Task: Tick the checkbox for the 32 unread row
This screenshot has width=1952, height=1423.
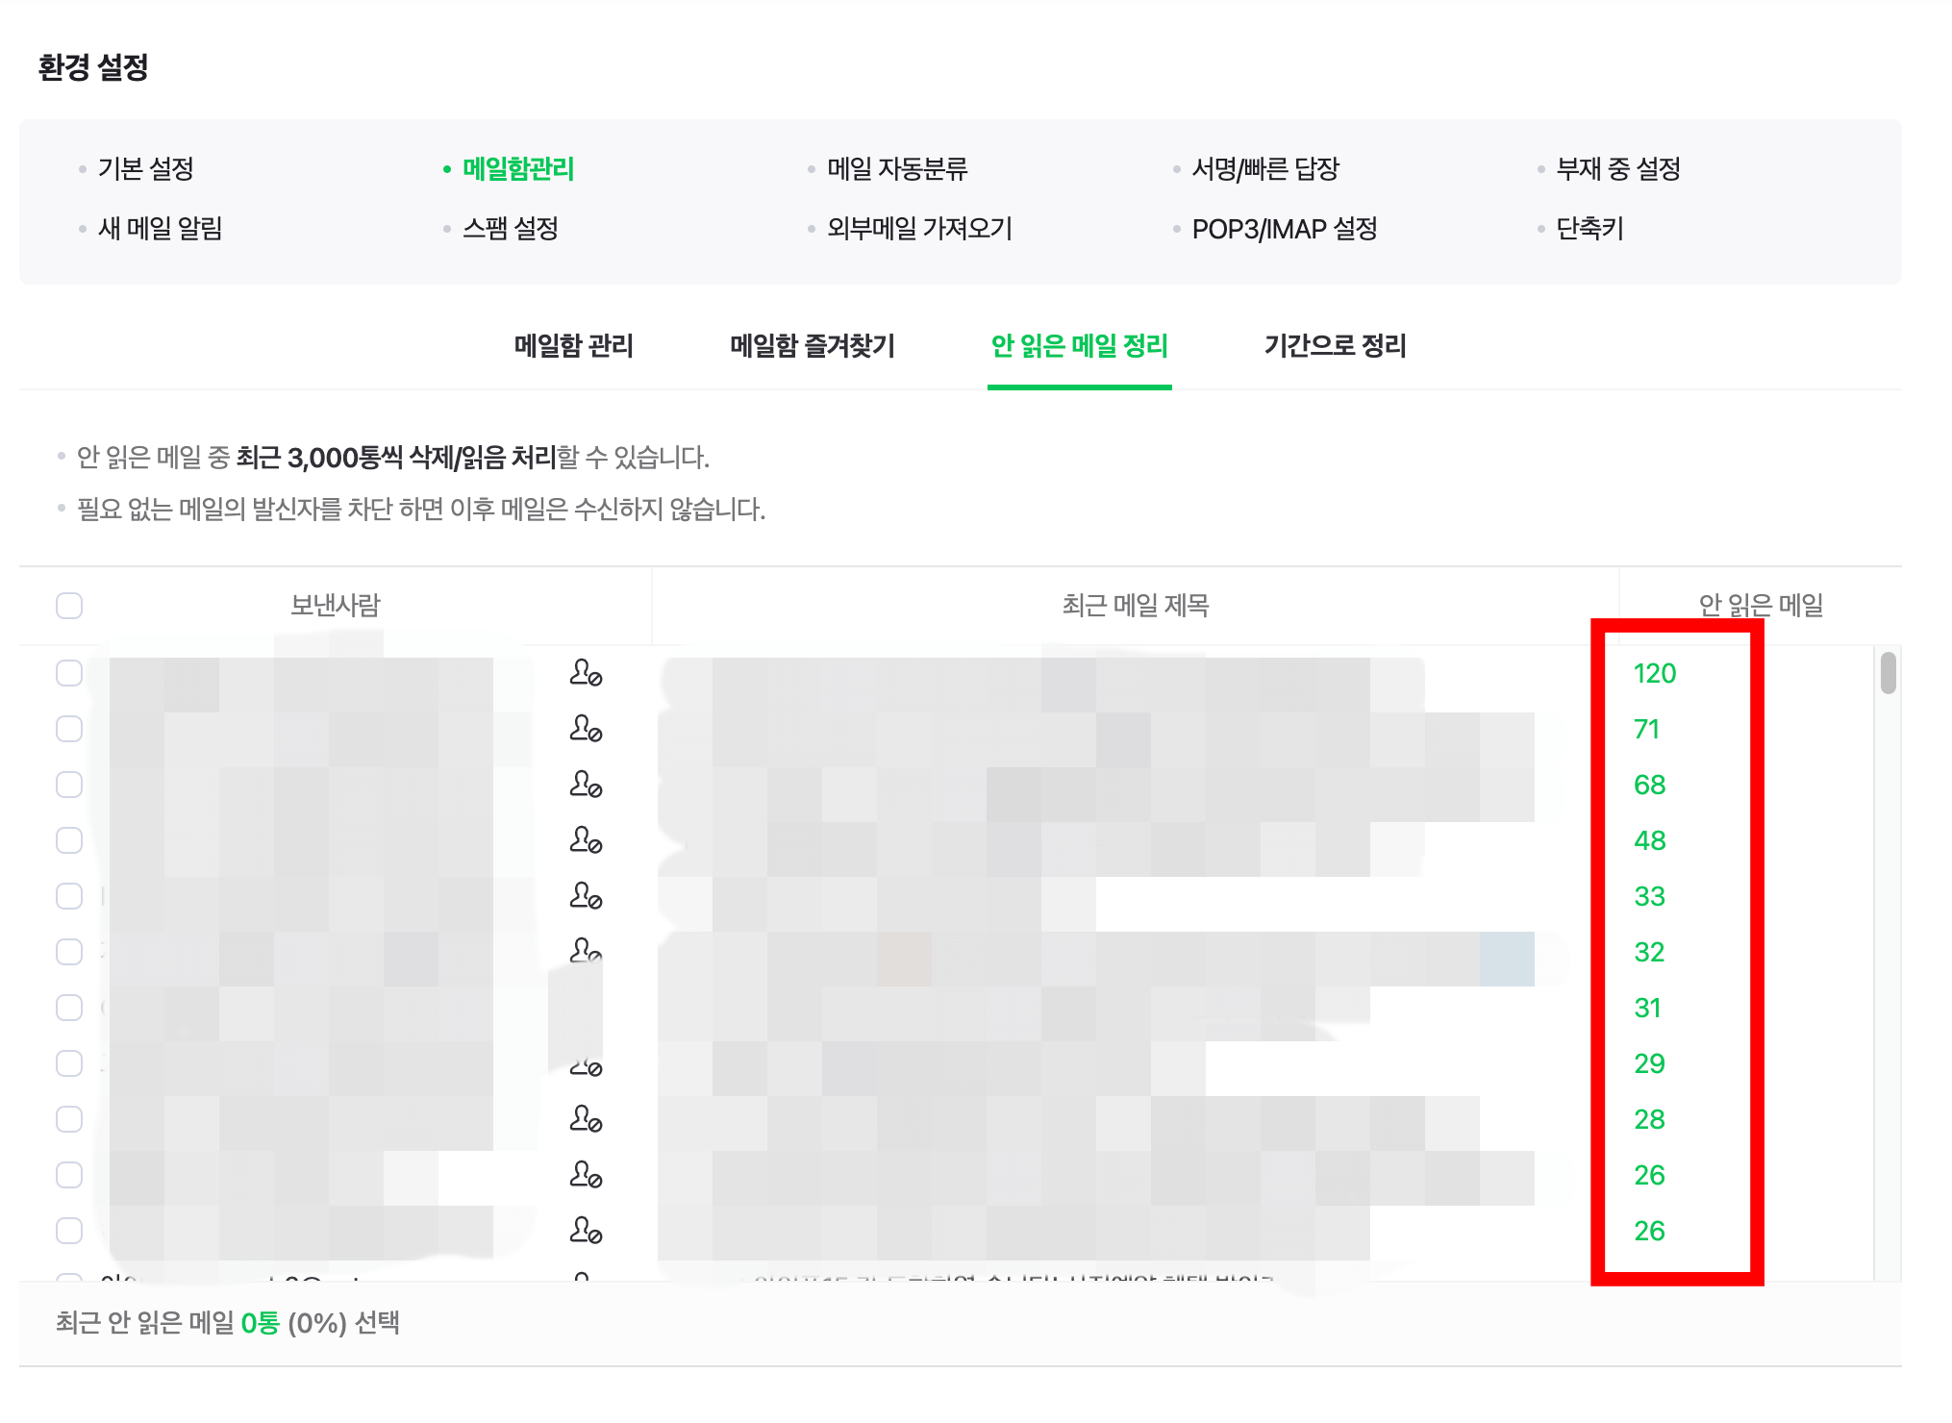Action: pos(69,952)
